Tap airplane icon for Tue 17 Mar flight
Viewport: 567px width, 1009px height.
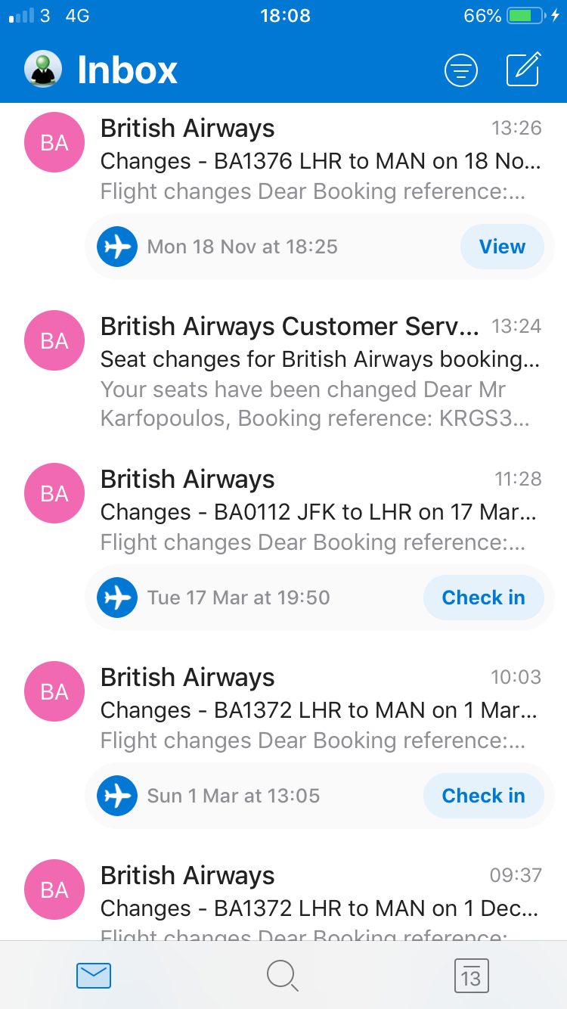coord(117,598)
